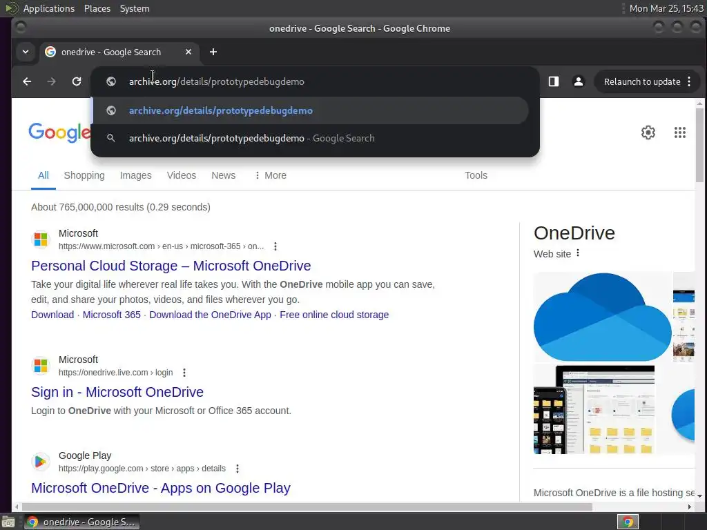Open options for the play.google.com result
The width and height of the screenshot is (707, 530).
point(238,469)
